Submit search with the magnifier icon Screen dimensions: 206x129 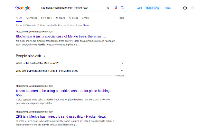pos(122,8)
